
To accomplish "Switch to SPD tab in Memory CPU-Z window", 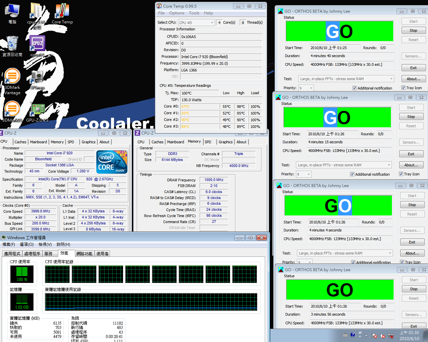I will [208, 142].
